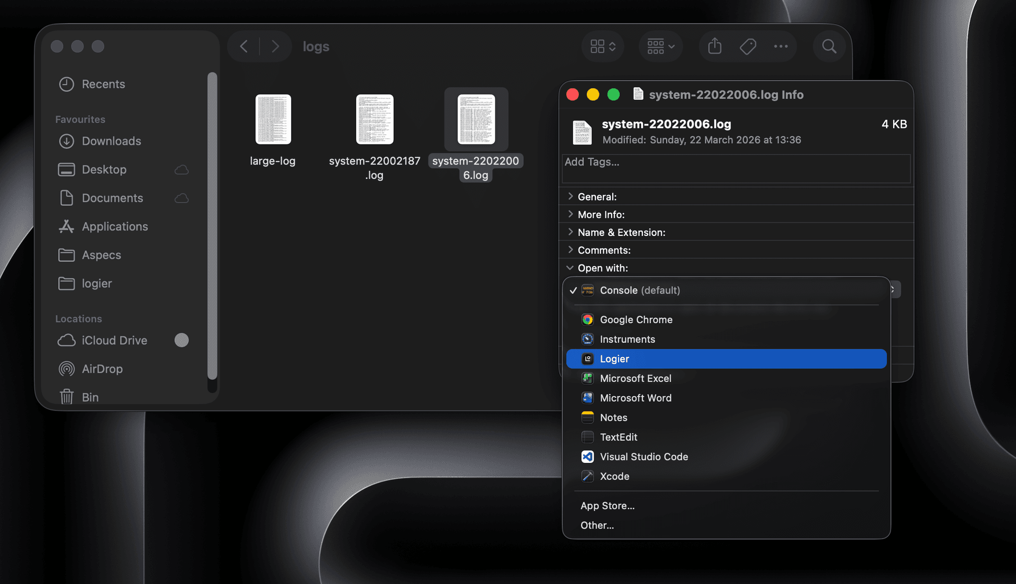Viewport: 1016px width, 584px height.
Task: Click the logs folder title in Finder
Action: click(316, 47)
